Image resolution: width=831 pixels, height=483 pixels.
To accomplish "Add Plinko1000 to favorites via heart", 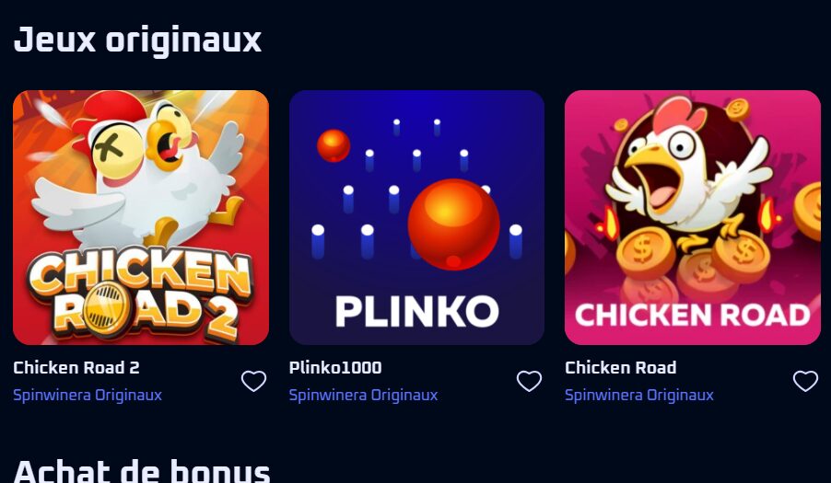I will pos(530,381).
